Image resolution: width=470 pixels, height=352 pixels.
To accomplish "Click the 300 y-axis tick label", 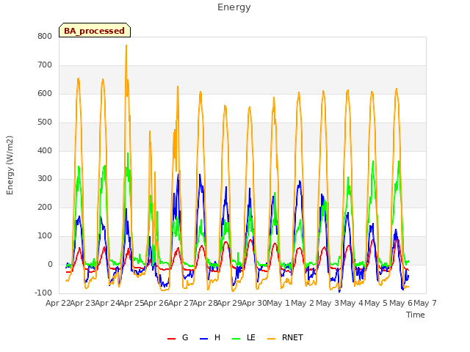I will (x=45, y=179).
